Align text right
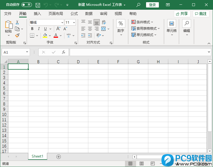This screenshot has width=213, height=167. tap(97, 29)
